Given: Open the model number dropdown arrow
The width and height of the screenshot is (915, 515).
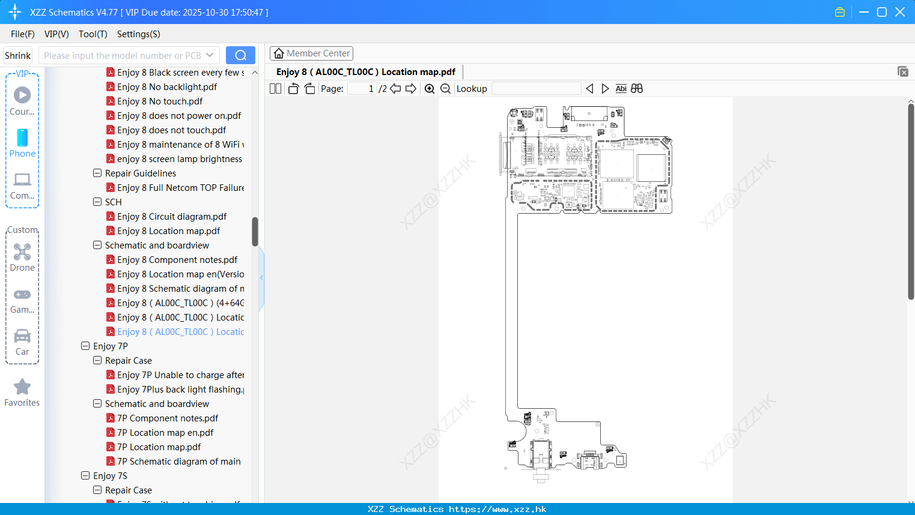Looking at the screenshot, I should [x=210, y=55].
